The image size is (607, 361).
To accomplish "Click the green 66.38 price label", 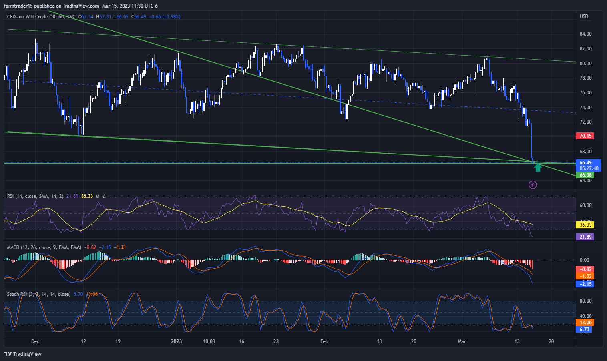I will (585, 175).
